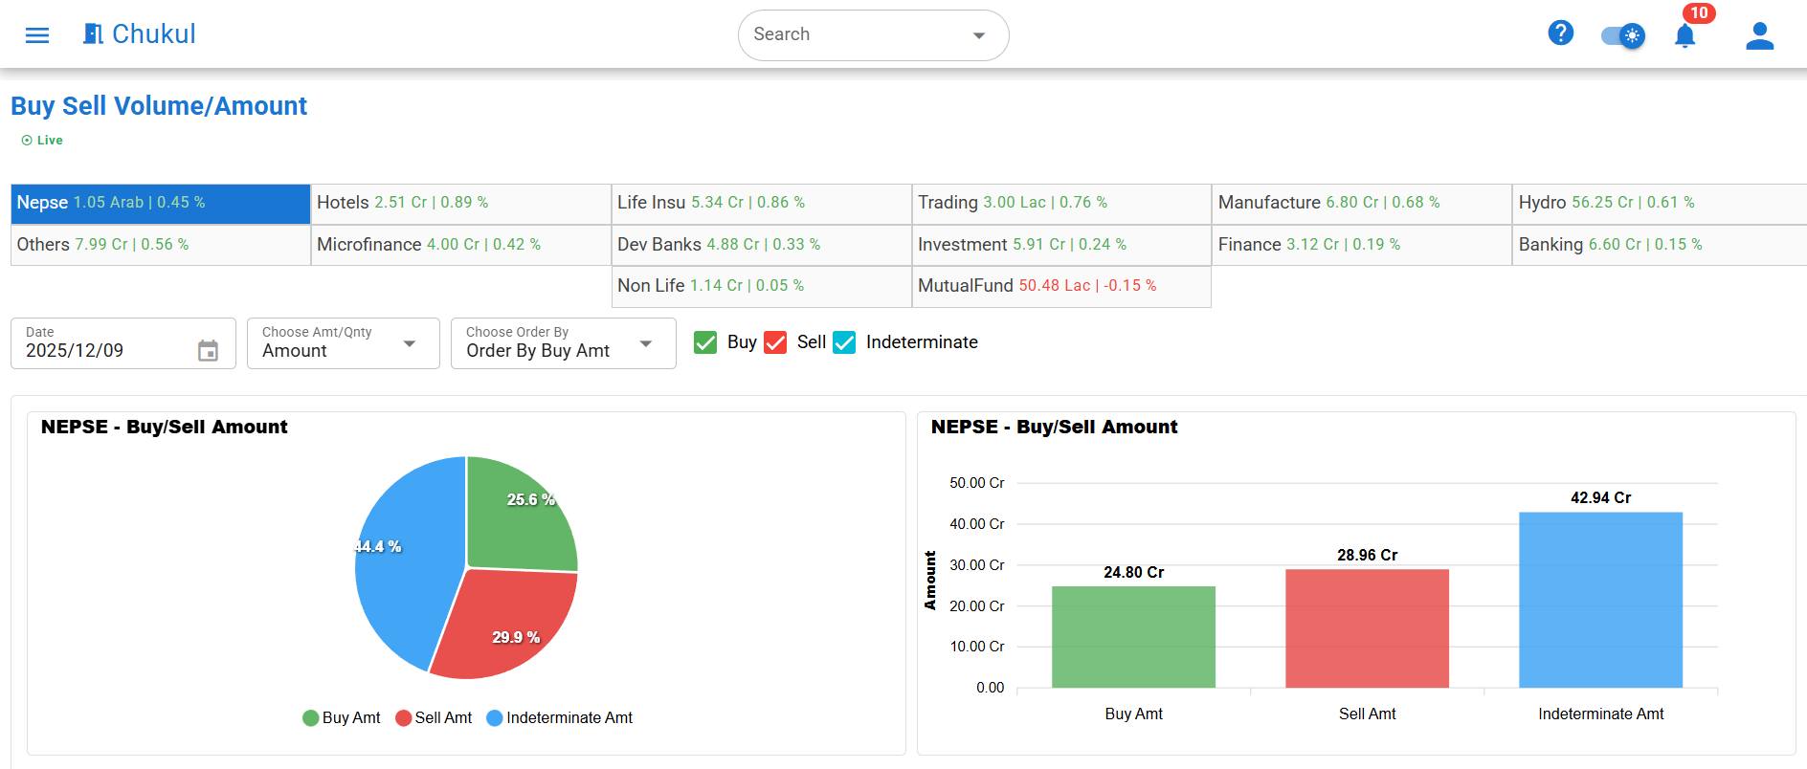Choose the Investment sector

pyautogui.click(x=1062, y=246)
